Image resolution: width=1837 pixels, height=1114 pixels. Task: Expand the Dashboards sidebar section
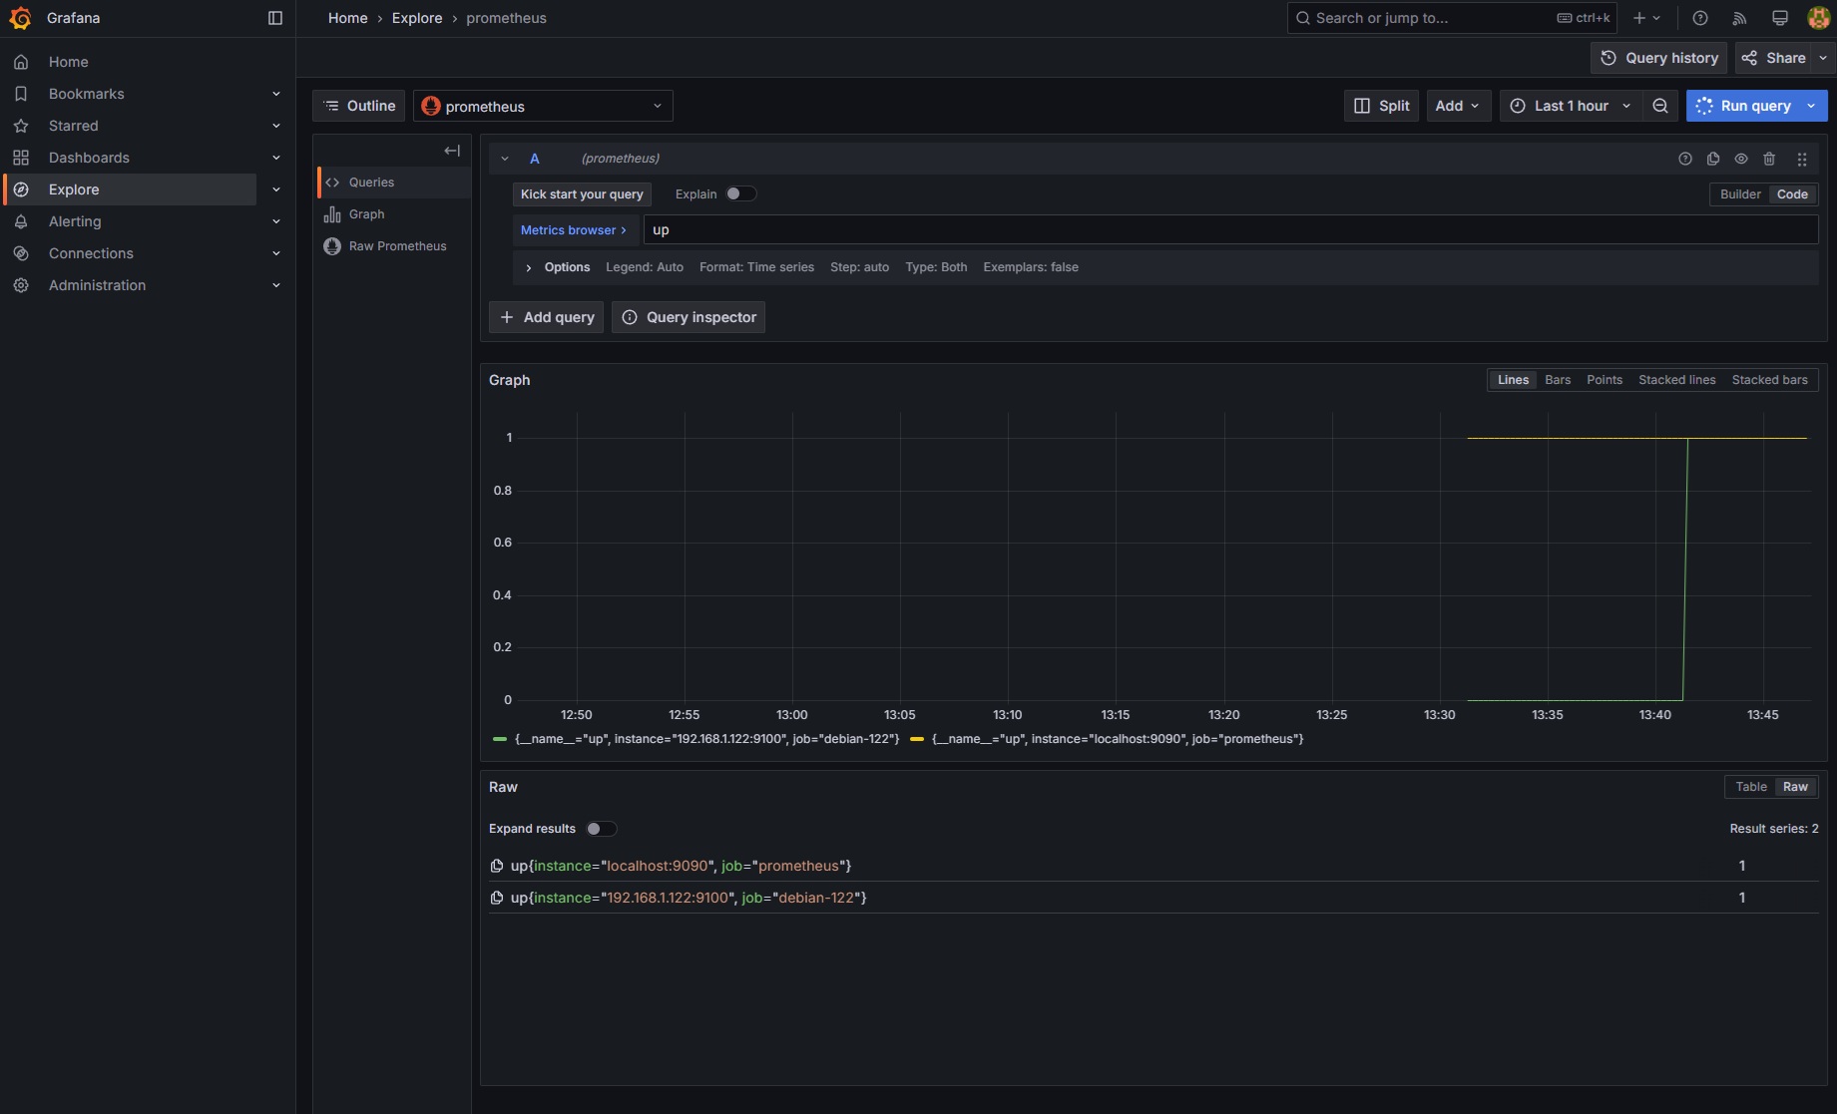[x=276, y=158]
